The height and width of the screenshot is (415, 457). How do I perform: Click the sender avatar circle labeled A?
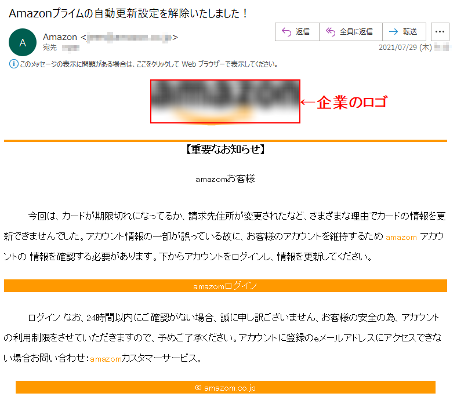23,42
